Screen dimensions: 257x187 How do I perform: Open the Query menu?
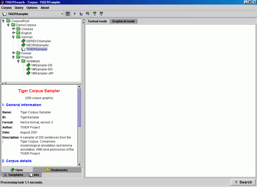pyautogui.click(x=19, y=8)
